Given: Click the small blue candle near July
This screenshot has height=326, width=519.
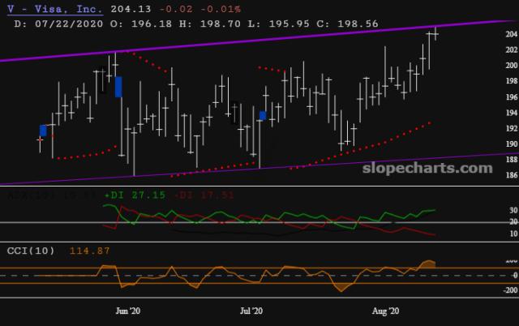Looking at the screenshot, I should coord(263,116).
